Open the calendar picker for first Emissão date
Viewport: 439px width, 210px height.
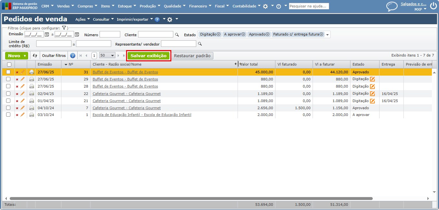click(x=47, y=35)
